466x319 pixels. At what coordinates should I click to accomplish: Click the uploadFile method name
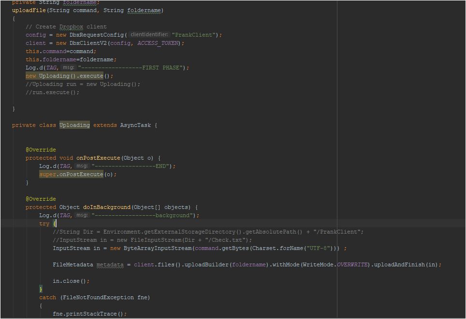click(27, 10)
